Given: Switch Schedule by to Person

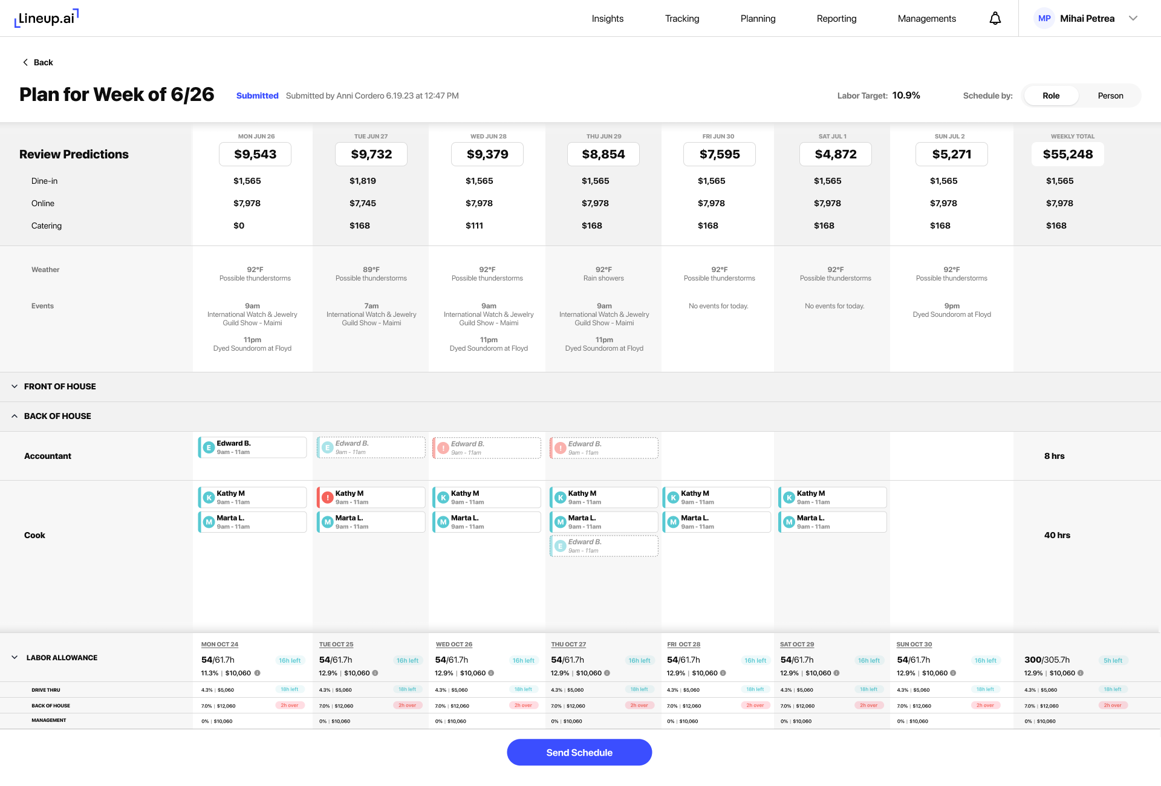Looking at the screenshot, I should [1110, 96].
